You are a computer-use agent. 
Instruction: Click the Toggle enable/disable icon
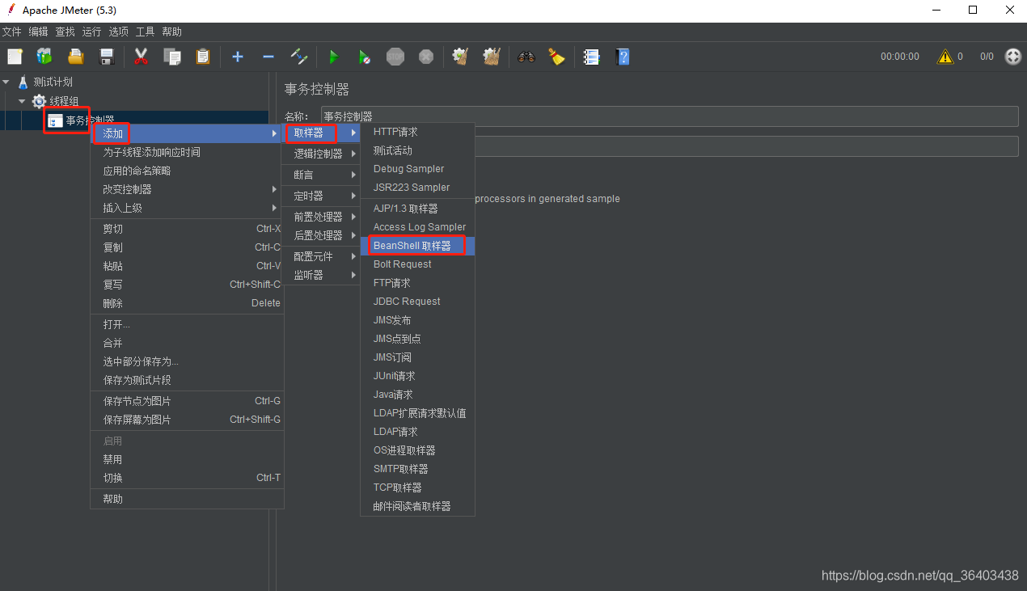(x=299, y=57)
